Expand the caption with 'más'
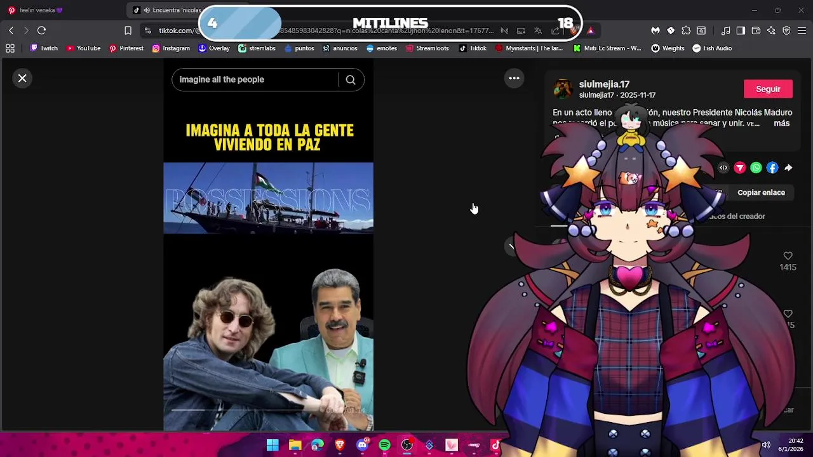Image resolution: width=813 pixels, height=457 pixels. (782, 123)
